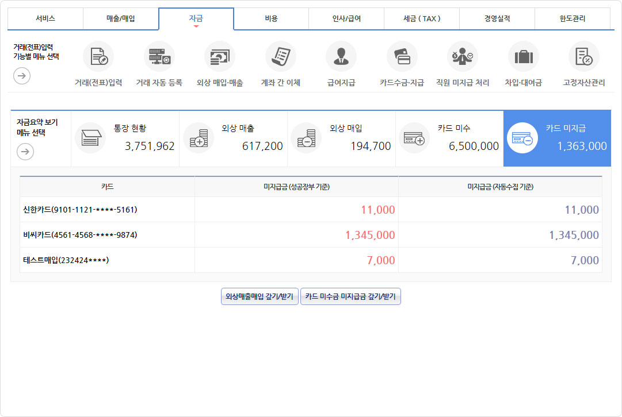The width and height of the screenshot is (622, 417).
Task: Click the arrow under 자금요약 보기 메뉴 선택
Action: 25,152
